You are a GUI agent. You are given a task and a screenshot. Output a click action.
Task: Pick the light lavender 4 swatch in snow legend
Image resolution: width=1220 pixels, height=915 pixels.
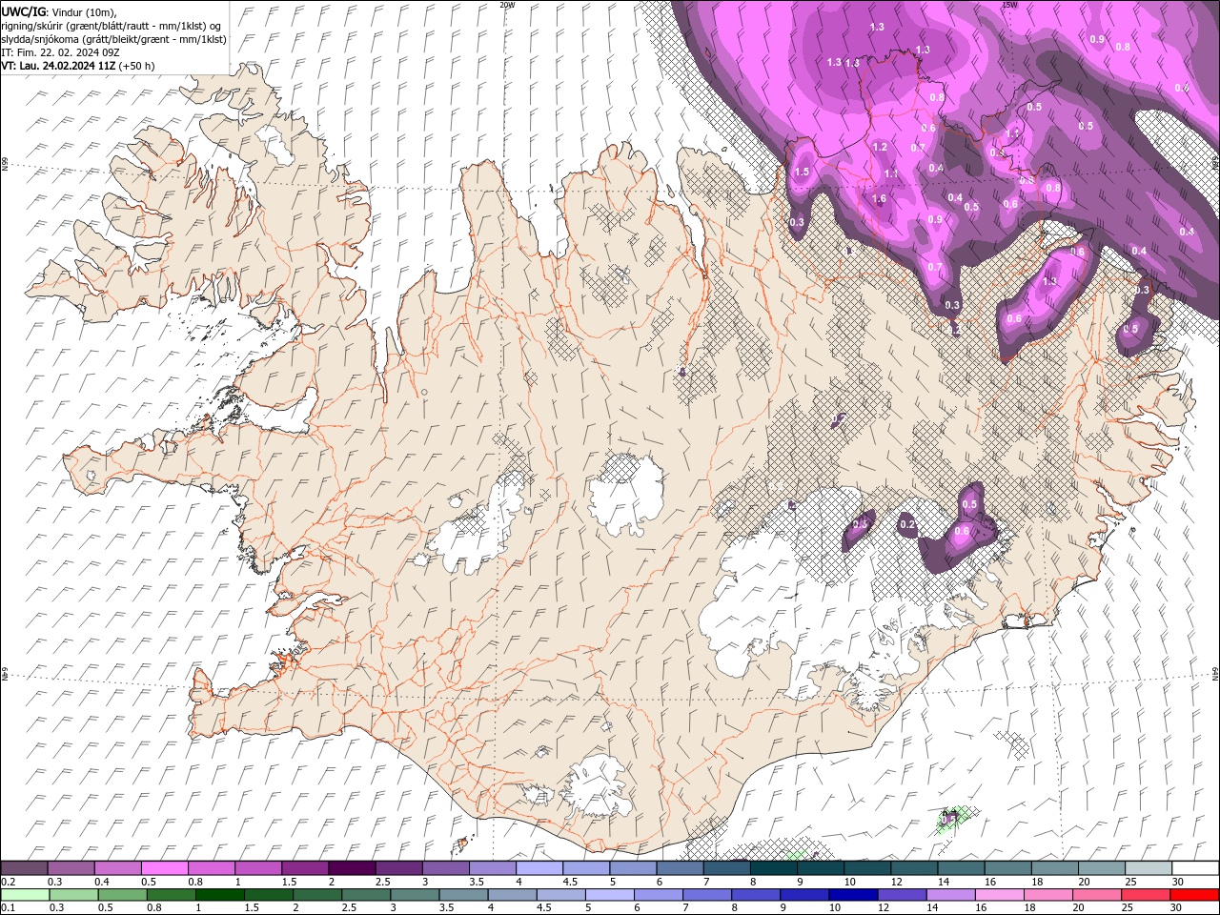click(x=539, y=867)
